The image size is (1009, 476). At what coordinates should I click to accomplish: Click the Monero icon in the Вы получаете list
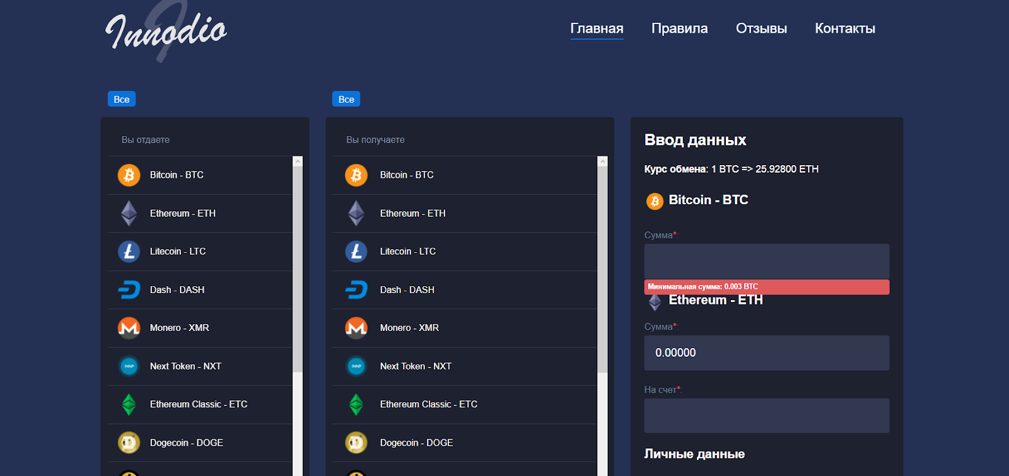(x=356, y=328)
